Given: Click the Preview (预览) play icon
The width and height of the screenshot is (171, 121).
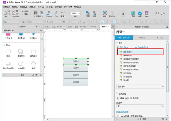Looking at the screenshot, I should click(x=133, y=13).
